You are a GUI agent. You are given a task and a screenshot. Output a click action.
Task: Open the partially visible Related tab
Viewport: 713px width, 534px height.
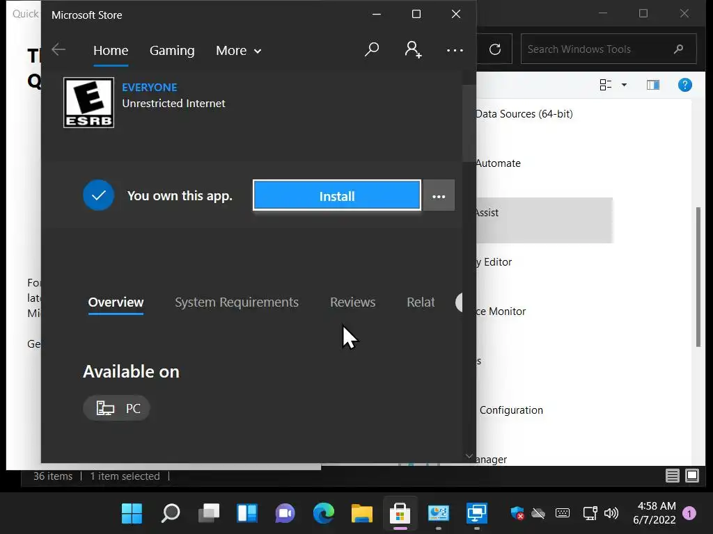pyautogui.click(x=421, y=302)
